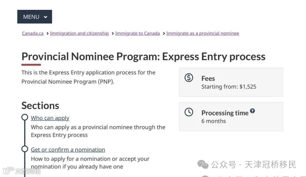Click the dollar sign Fees icon
This screenshot has width=306, height=177.
pyautogui.click(x=189, y=77)
